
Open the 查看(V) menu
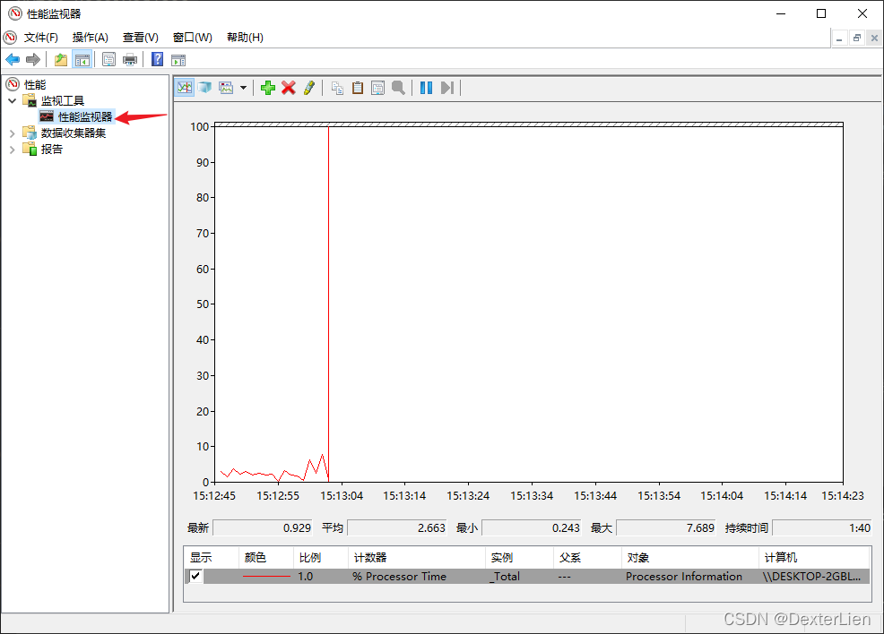coord(141,37)
